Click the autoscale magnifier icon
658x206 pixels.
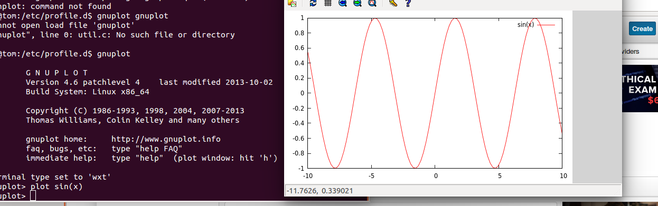[372, 3]
